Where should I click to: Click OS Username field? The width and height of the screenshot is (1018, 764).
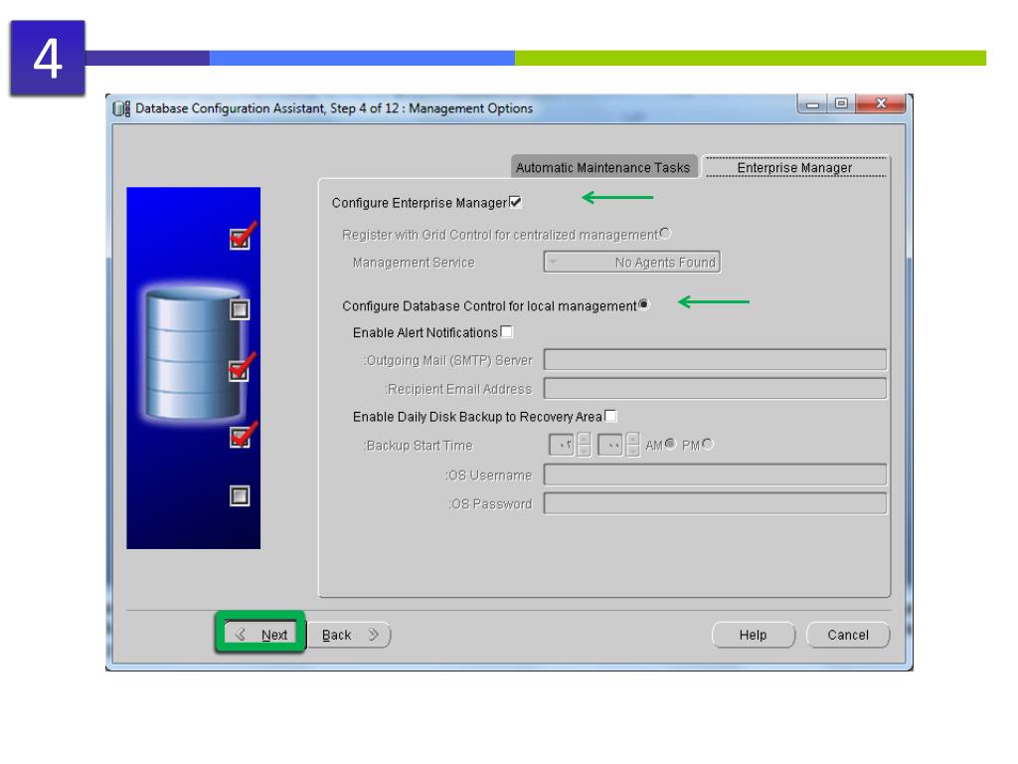(715, 475)
